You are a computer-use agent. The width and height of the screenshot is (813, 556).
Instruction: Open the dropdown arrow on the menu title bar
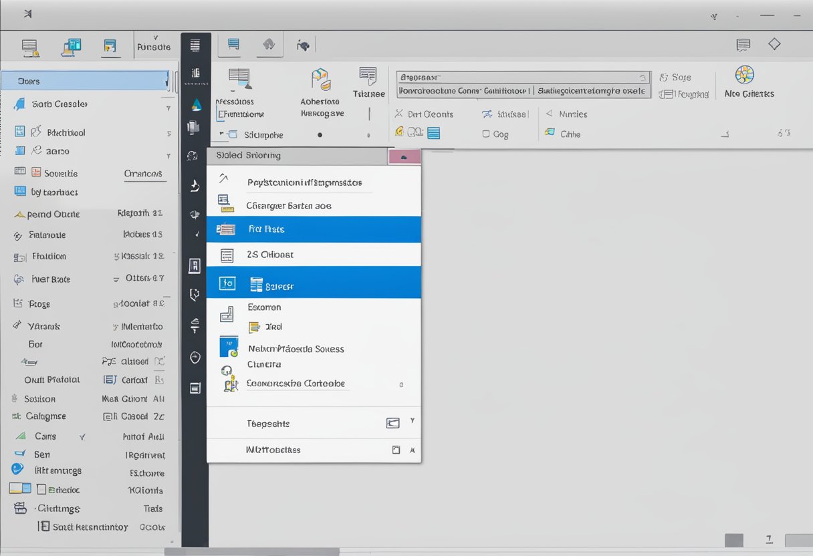404,156
